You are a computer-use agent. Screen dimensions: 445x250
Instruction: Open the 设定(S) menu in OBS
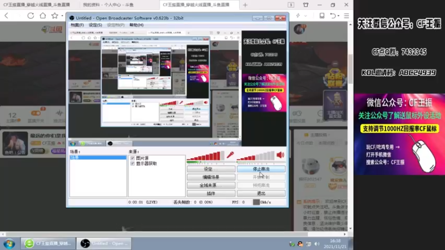point(95,25)
